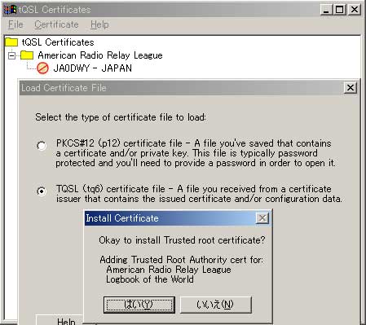Collapse the American Radio Relay League tree node
Image resolution: width=366 pixels, height=325 pixels.
(11, 55)
